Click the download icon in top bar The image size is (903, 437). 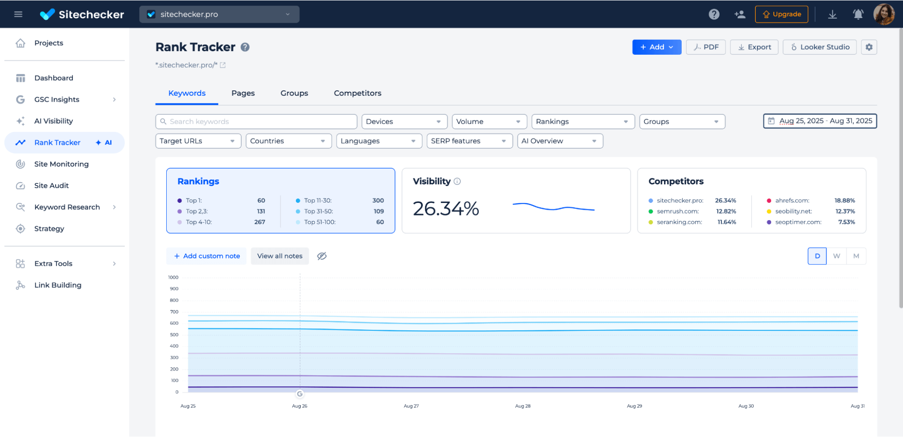click(x=832, y=14)
